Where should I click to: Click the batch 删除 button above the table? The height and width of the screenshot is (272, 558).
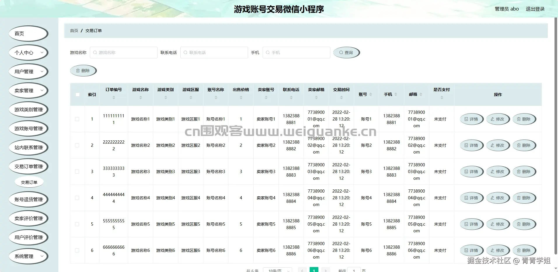click(83, 71)
